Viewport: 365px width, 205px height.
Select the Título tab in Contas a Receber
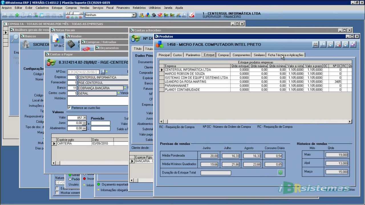pos(138,49)
